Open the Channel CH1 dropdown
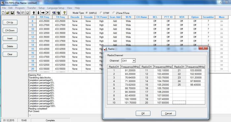The height and width of the screenshot is (122, 231). (134, 61)
